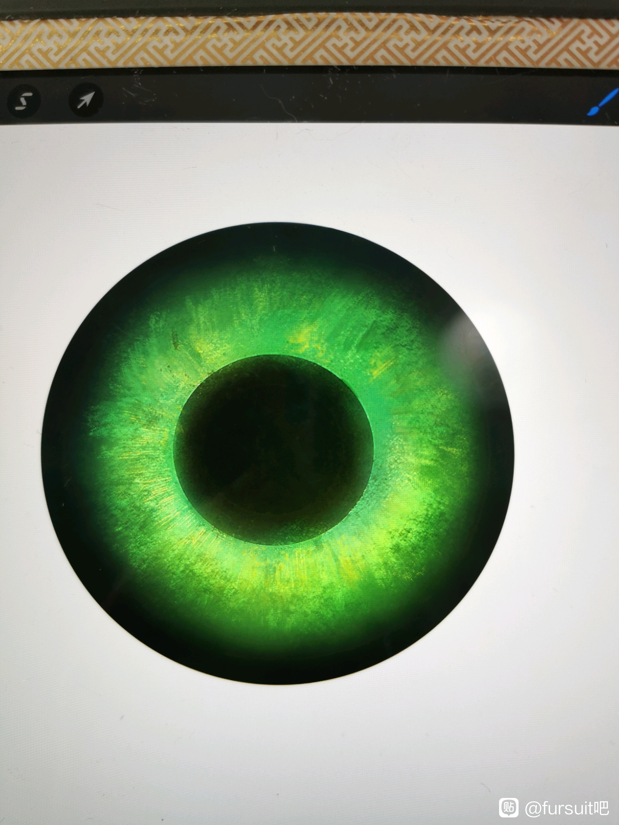Tap the Tieba logo in watermark
This screenshot has height=825, width=619.
(x=509, y=807)
